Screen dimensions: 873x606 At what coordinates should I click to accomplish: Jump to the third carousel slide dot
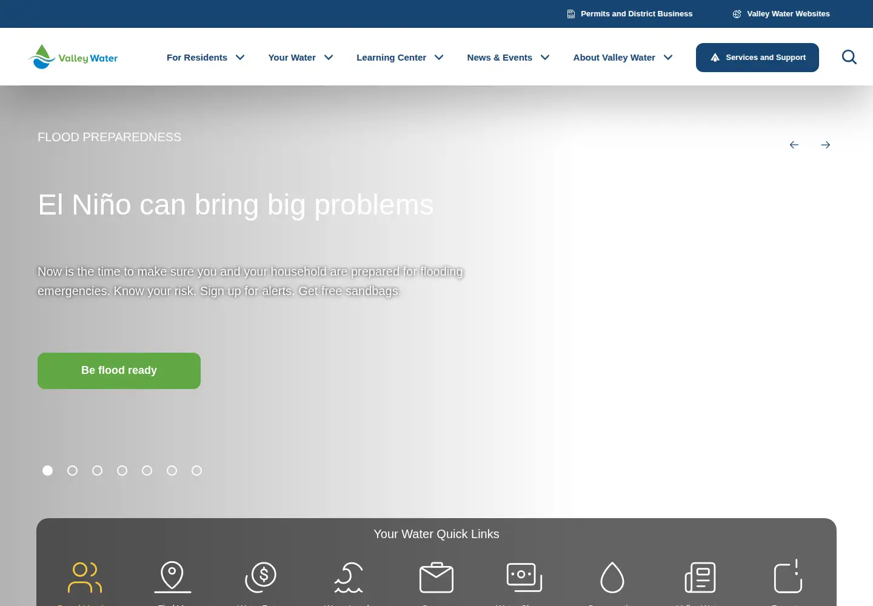point(97,470)
